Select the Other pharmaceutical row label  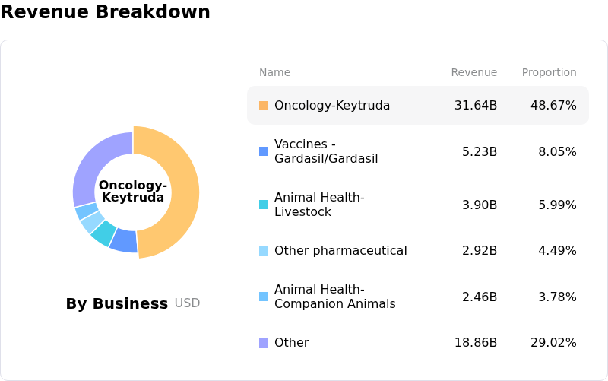pos(340,251)
